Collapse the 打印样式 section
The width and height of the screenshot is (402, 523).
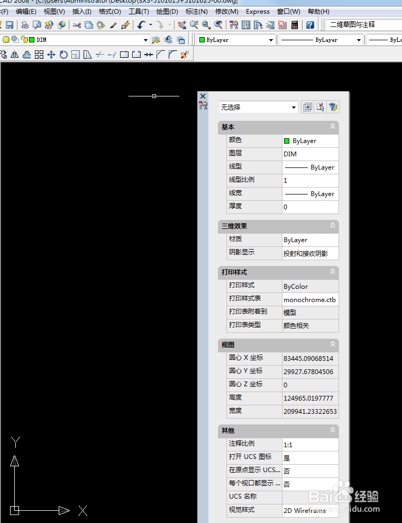pos(332,271)
